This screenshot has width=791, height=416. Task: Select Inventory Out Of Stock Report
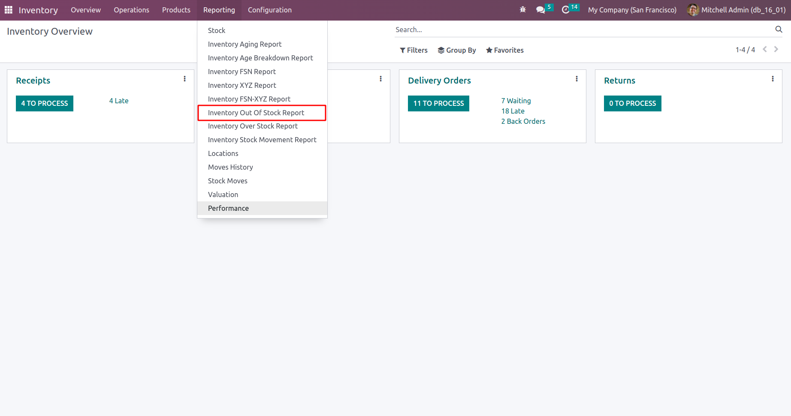tap(256, 113)
